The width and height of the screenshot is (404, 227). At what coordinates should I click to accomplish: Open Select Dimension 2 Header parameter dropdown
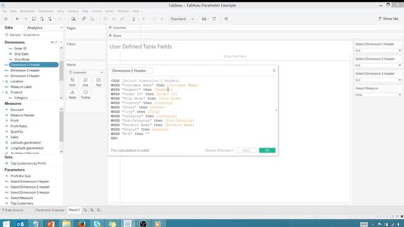point(378,66)
